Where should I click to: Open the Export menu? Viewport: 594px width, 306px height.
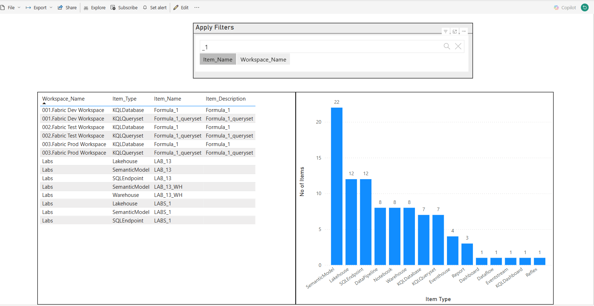39,7
